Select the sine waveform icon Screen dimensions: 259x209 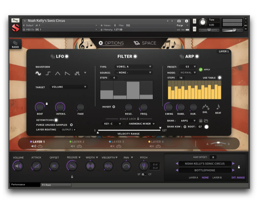(38, 74)
